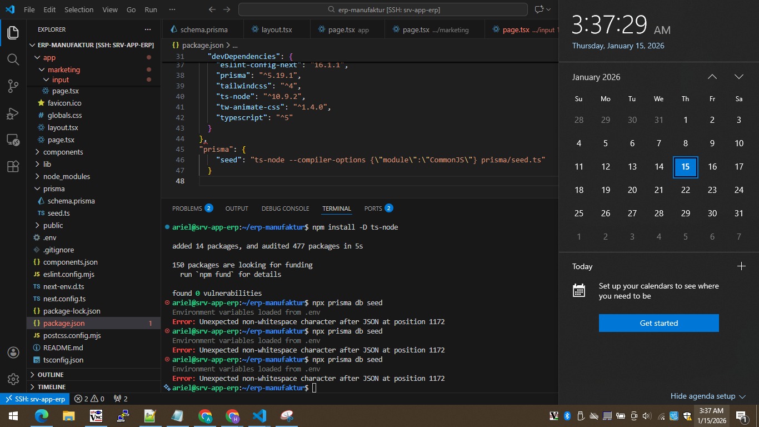Open the Remote Explorer view
The height and width of the screenshot is (427, 759).
(13, 140)
